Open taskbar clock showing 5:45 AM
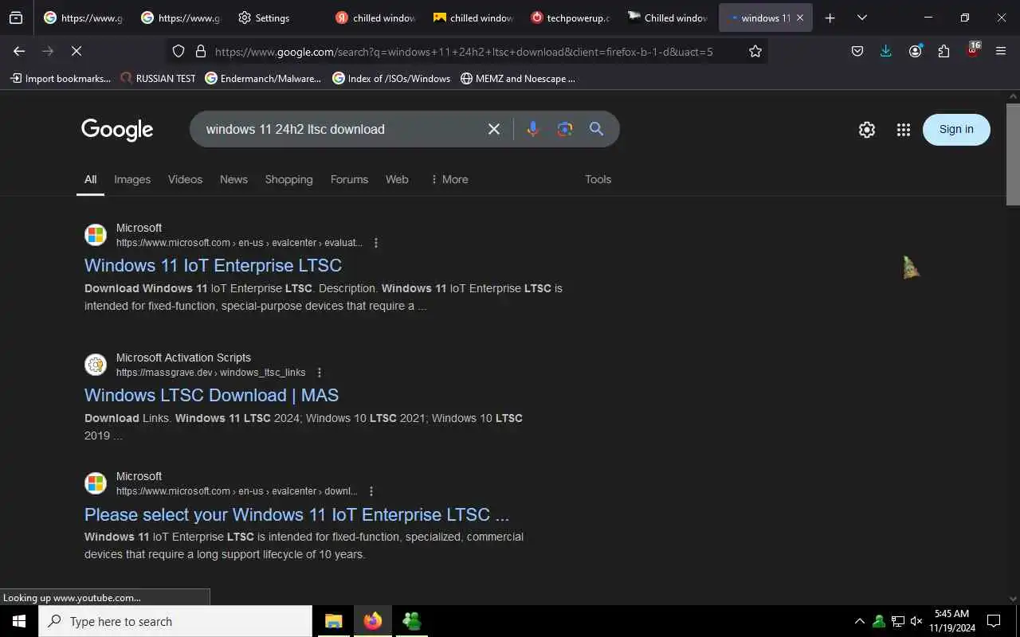The image size is (1020, 637). point(951,621)
